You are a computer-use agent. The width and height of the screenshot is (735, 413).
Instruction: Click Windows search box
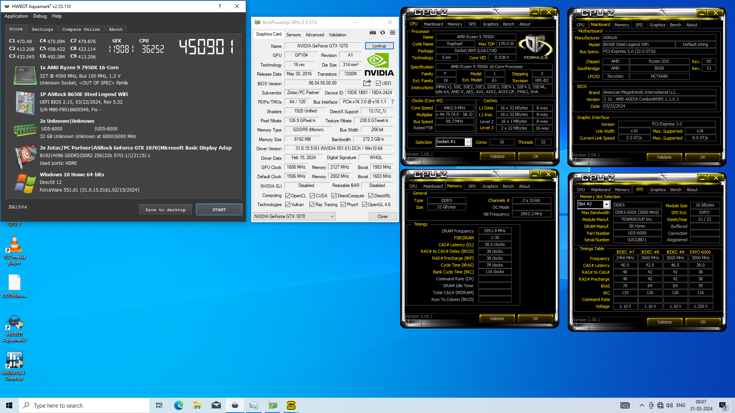coord(84,405)
